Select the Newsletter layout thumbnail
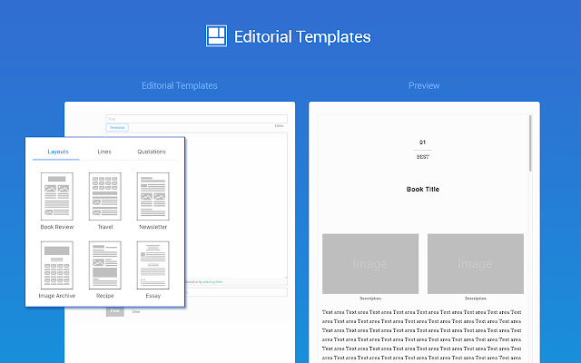Screen dimensions: 581x363 (x=153, y=196)
